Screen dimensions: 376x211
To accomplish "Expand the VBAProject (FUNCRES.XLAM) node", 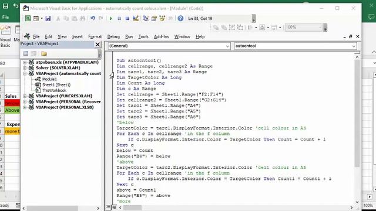I will pyautogui.click(x=25, y=96).
